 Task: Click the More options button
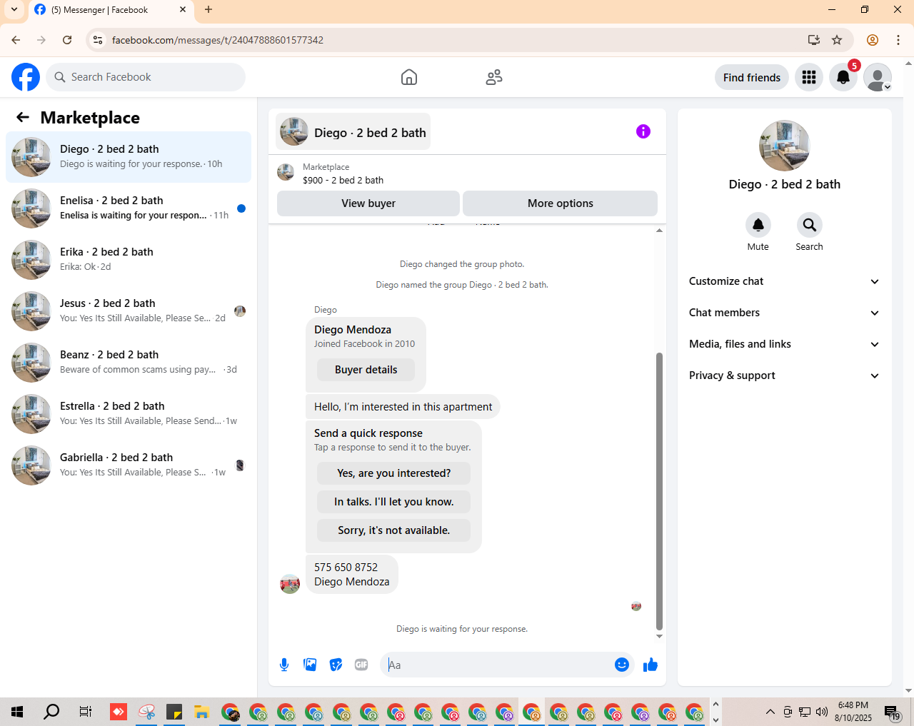point(561,203)
